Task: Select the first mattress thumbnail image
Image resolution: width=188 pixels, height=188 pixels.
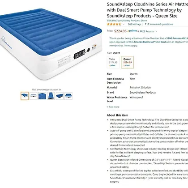Action: click(25, 96)
